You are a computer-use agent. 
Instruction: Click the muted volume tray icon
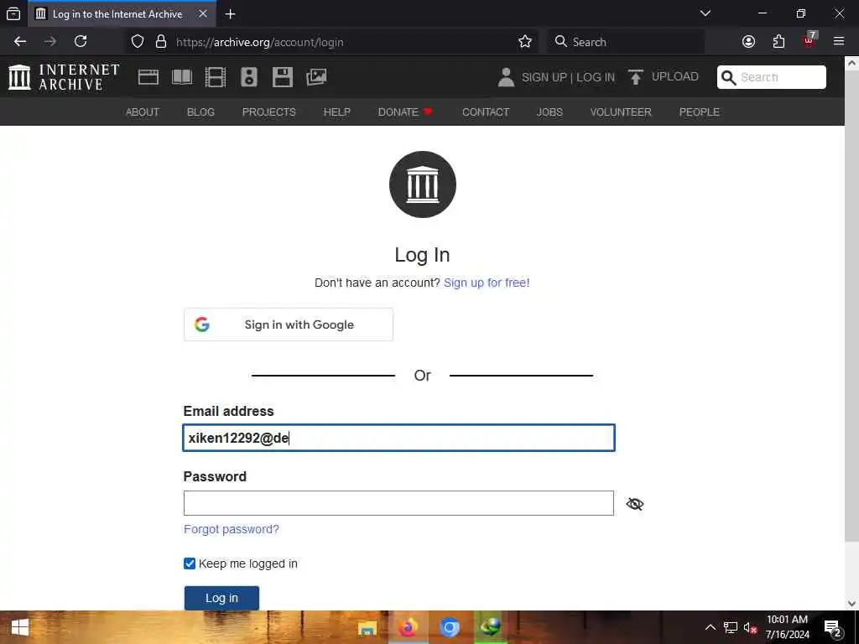tap(750, 627)
